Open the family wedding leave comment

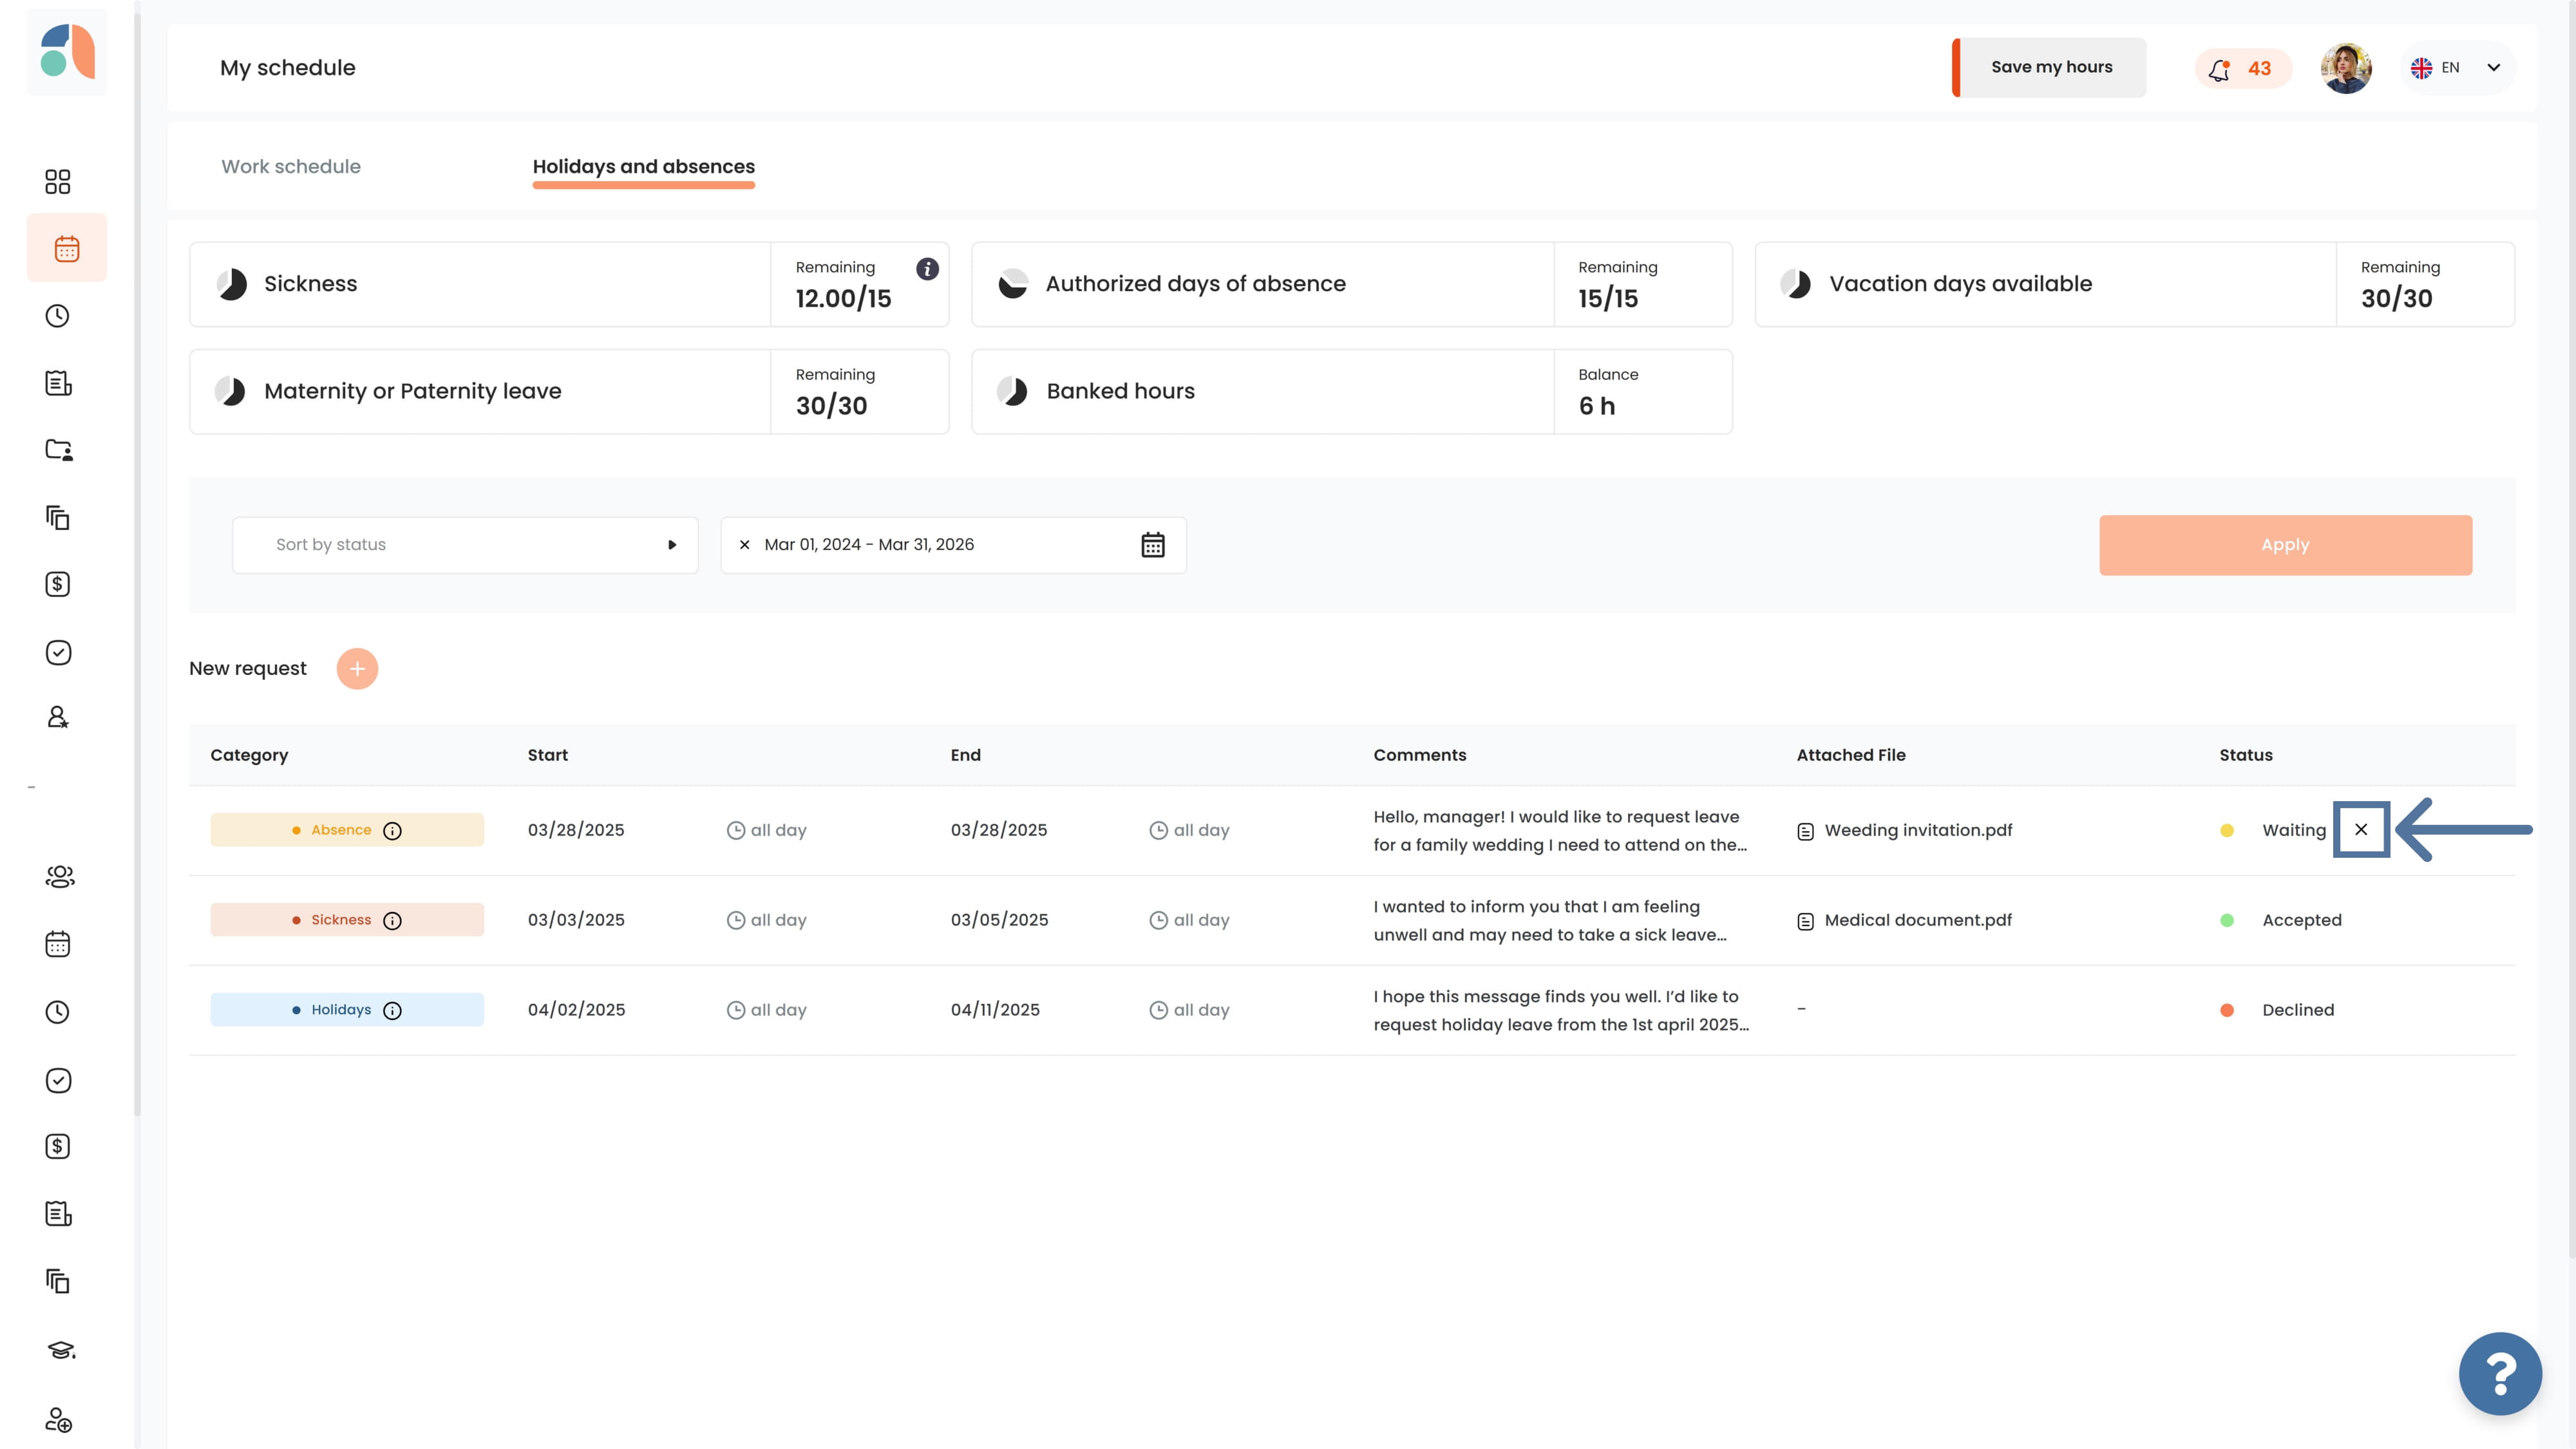pos(1560,831)
